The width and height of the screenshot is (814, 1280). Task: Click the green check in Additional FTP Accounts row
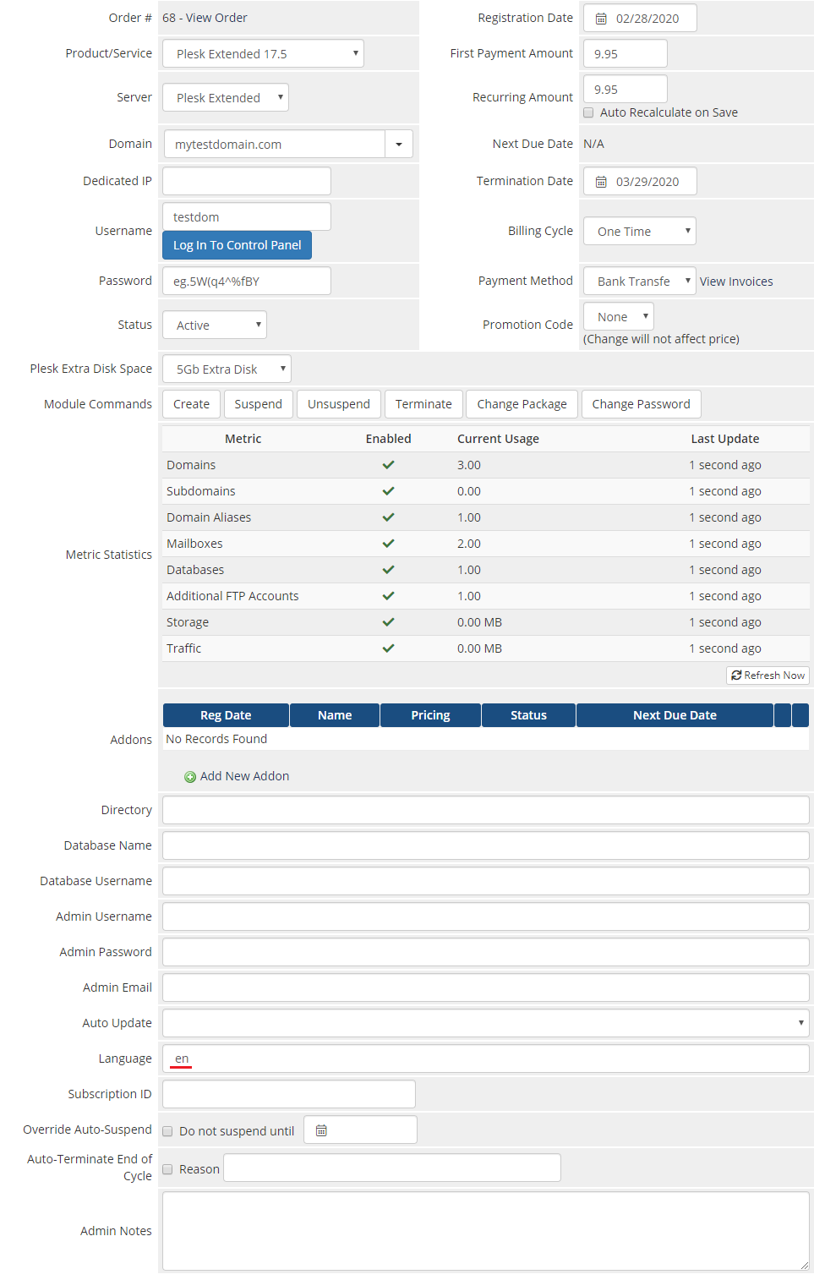[389, 596]
